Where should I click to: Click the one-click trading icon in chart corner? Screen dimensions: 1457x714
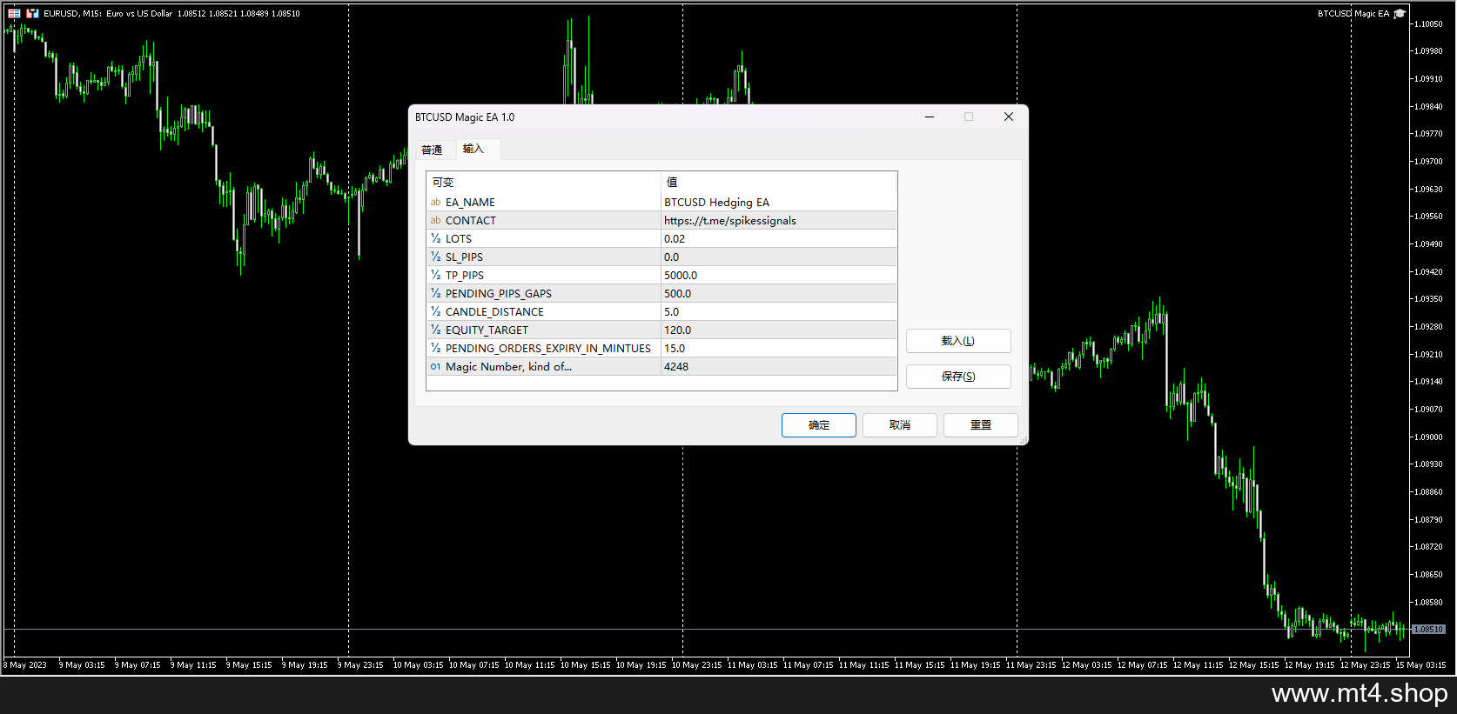point(32,14)
